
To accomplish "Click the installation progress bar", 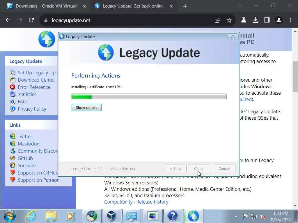I will coord(149,96).
